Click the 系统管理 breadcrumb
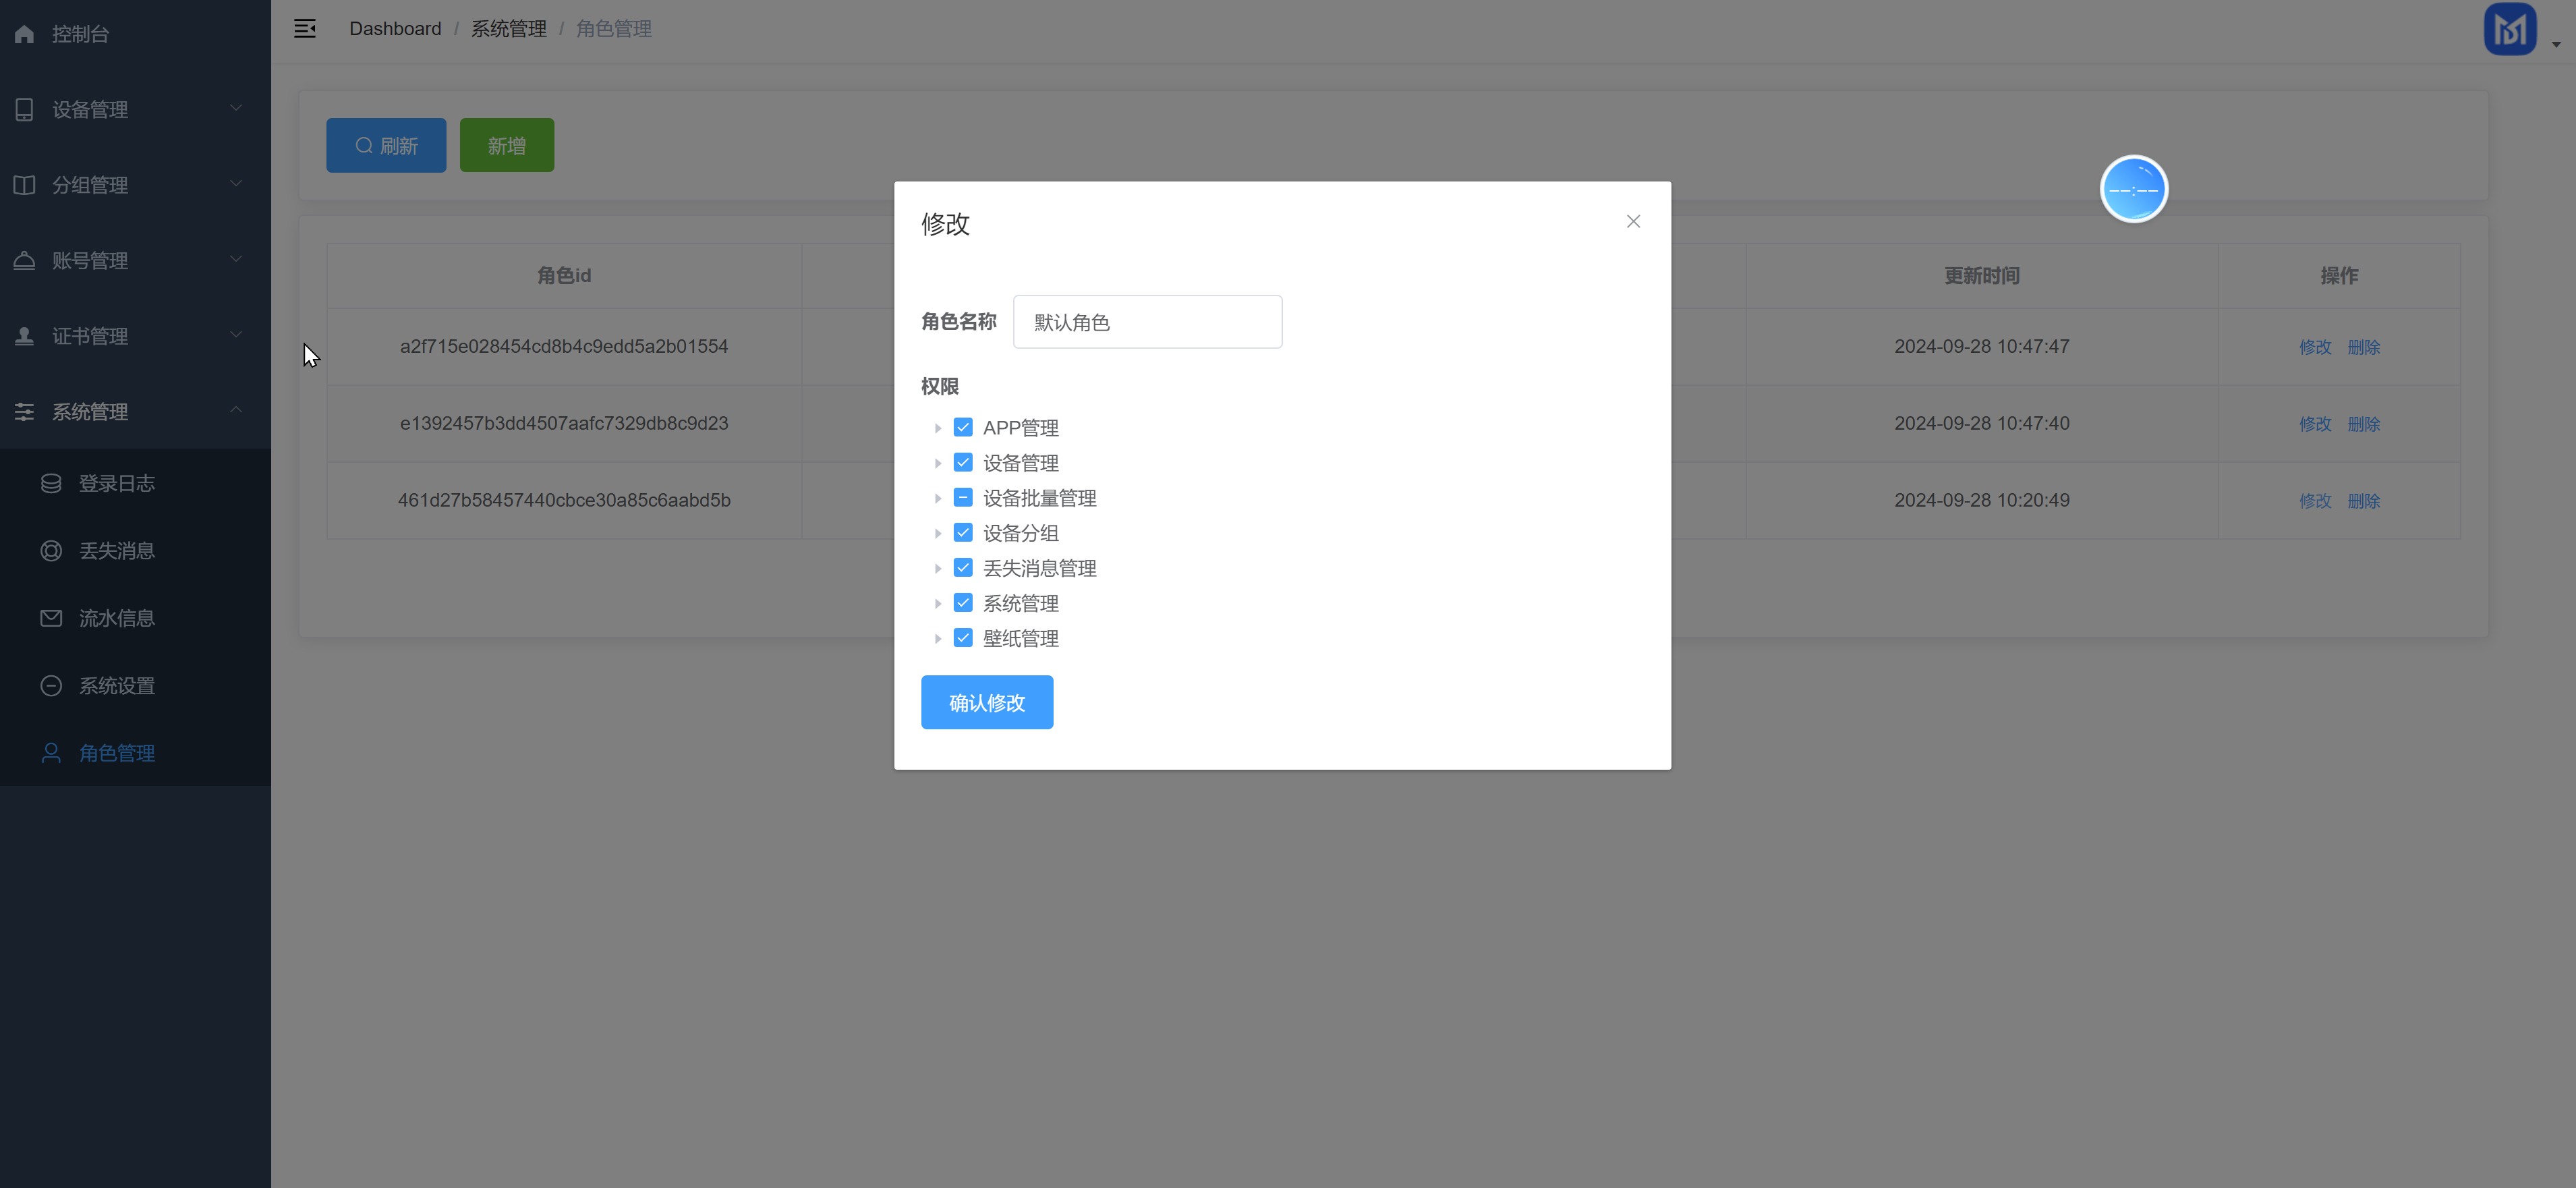 point(509,29)
